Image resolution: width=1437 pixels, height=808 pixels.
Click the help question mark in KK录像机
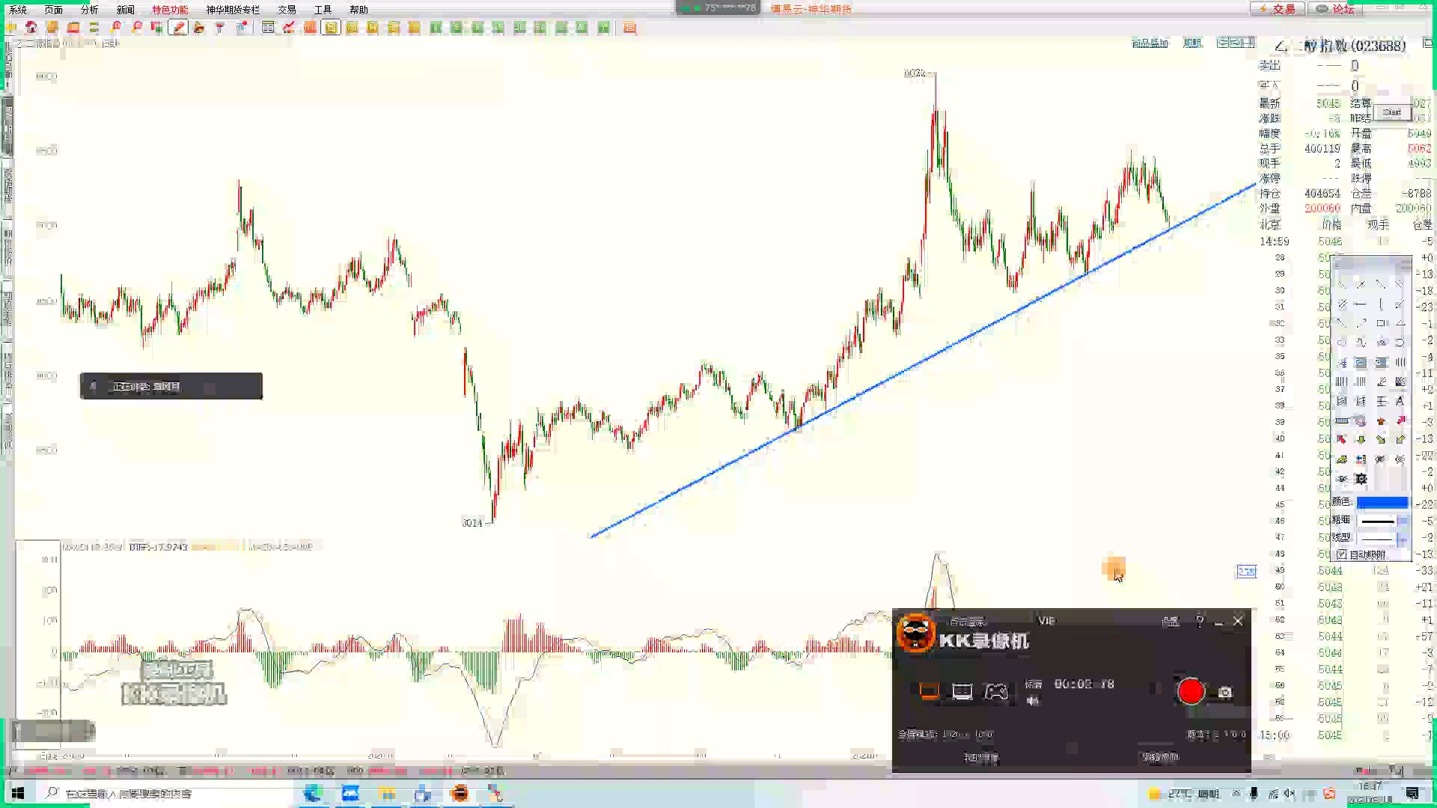1200,621
